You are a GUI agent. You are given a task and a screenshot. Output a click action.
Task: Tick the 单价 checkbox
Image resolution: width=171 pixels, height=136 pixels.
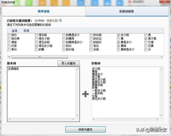(x=9, y=50)
